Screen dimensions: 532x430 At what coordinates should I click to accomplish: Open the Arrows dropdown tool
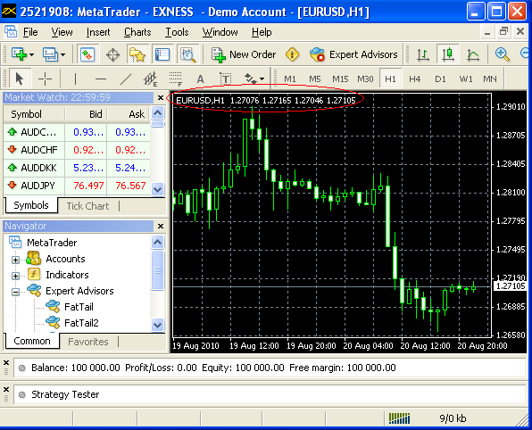[254, 79]
